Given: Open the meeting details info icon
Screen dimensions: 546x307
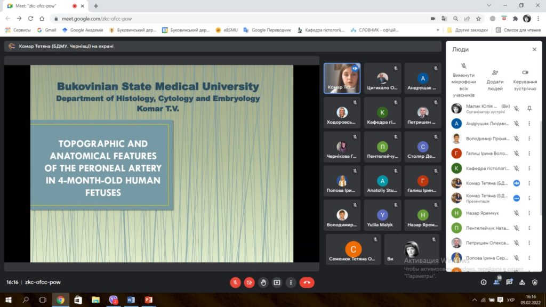Looking at the screenshot, I should click(x=484, y=282).
